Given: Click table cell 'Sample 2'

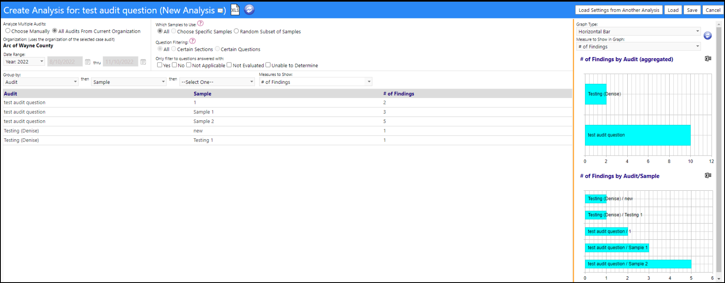Looking at the screenshot, I should click(x=203, y=121).
